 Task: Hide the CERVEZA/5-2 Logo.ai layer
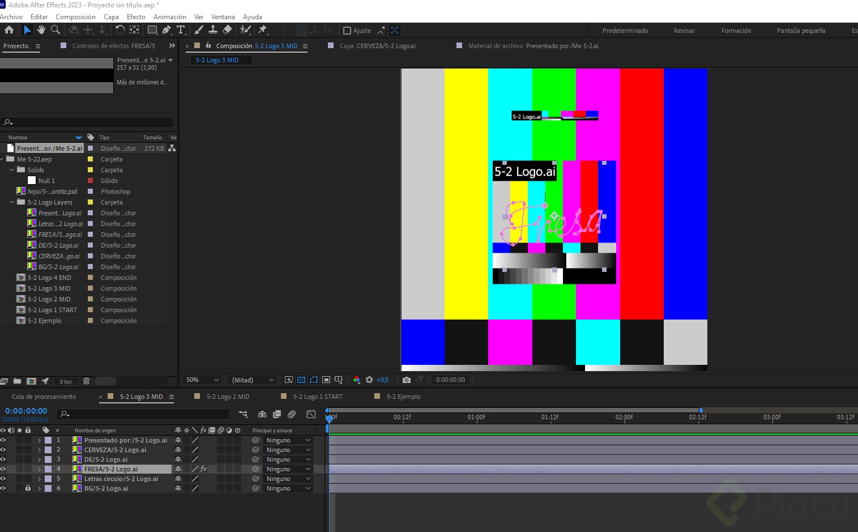[x=3, y=450]
